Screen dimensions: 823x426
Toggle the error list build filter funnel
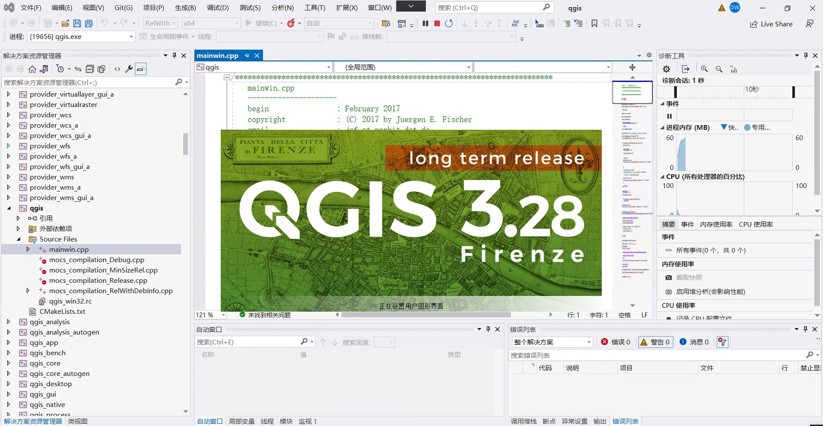coord(722,342)
